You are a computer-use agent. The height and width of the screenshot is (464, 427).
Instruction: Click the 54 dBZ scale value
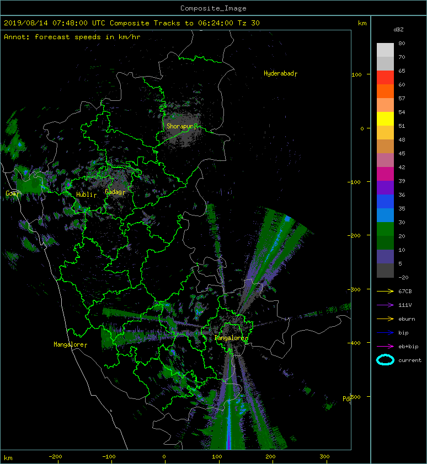click(402, 112)
